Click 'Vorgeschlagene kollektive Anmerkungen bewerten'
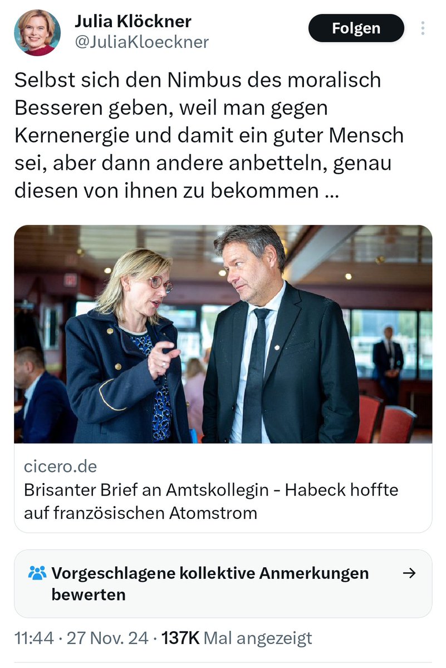This screenshot has width=446, height=668. (x=210, y=583)
